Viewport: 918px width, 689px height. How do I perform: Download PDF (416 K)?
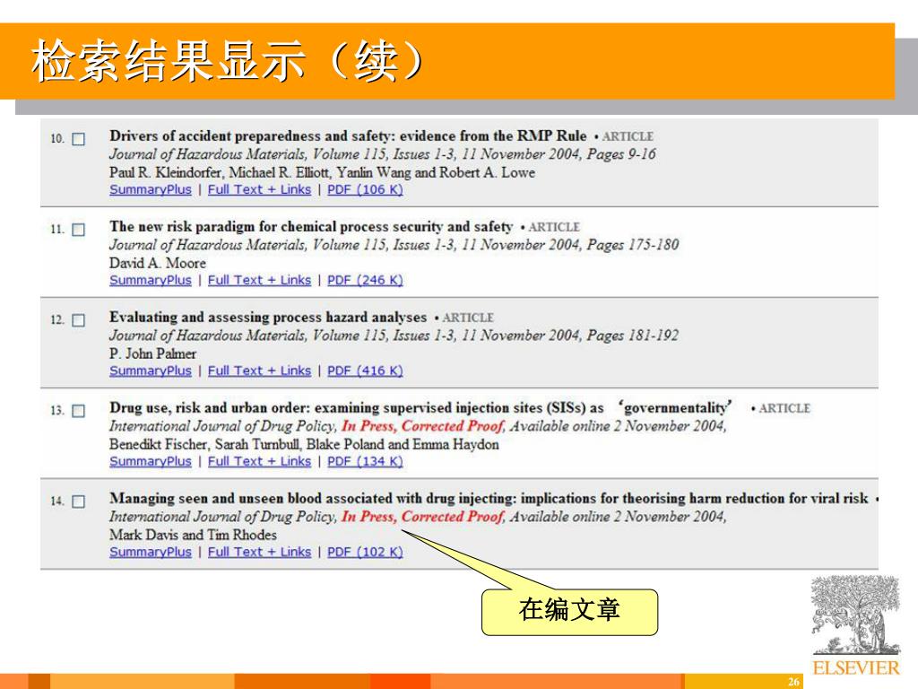[365, 371]
